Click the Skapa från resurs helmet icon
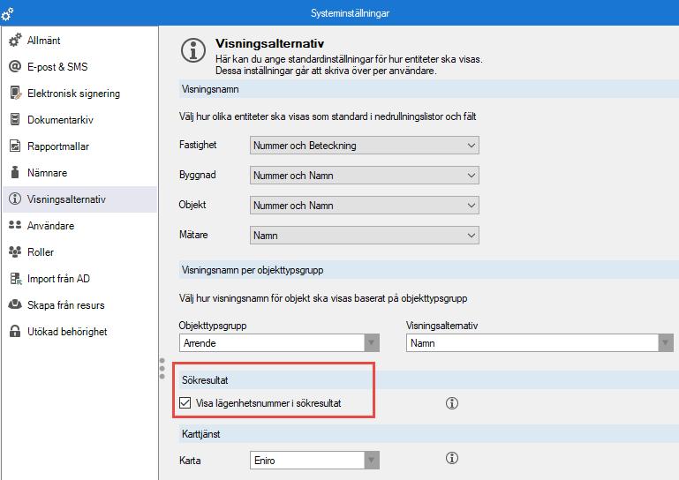 (x=15, y=304)
